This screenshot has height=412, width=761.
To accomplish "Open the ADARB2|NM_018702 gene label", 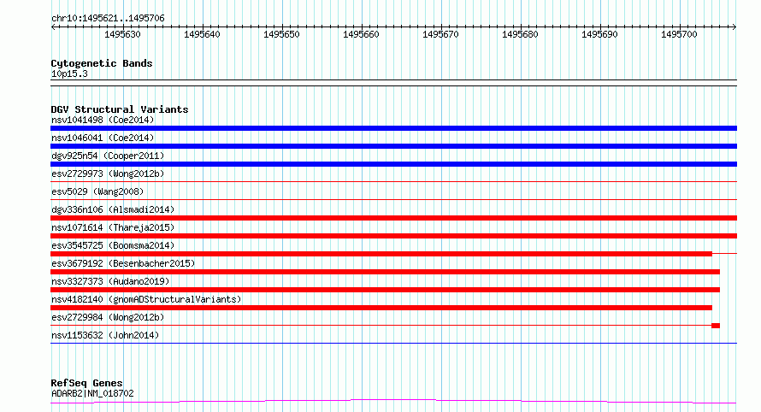I will 92,393.
